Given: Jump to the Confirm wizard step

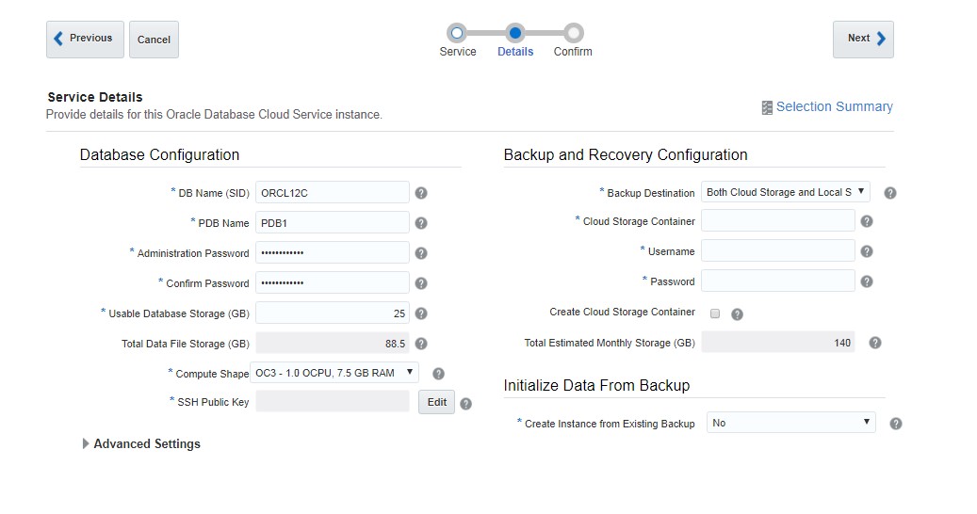Looking at the screenshot, I should (573, 34).
